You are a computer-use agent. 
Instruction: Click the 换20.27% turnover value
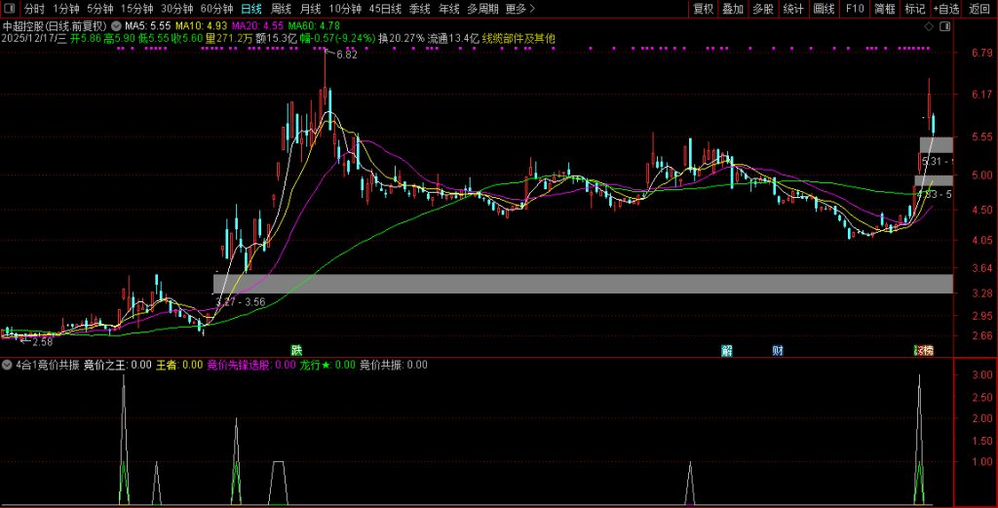tap(401, 38)
